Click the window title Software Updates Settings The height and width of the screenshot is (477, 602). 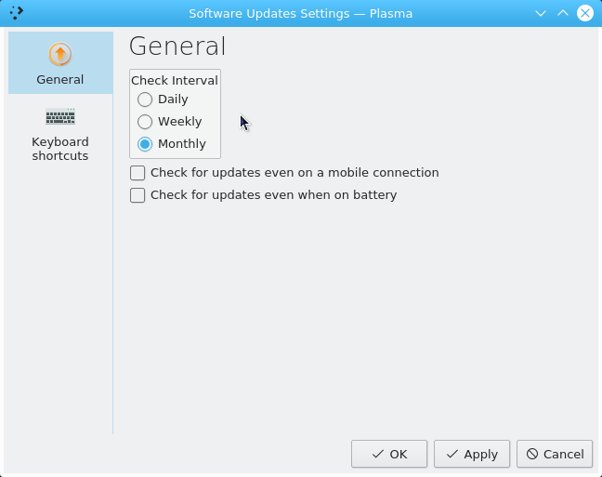269,14
